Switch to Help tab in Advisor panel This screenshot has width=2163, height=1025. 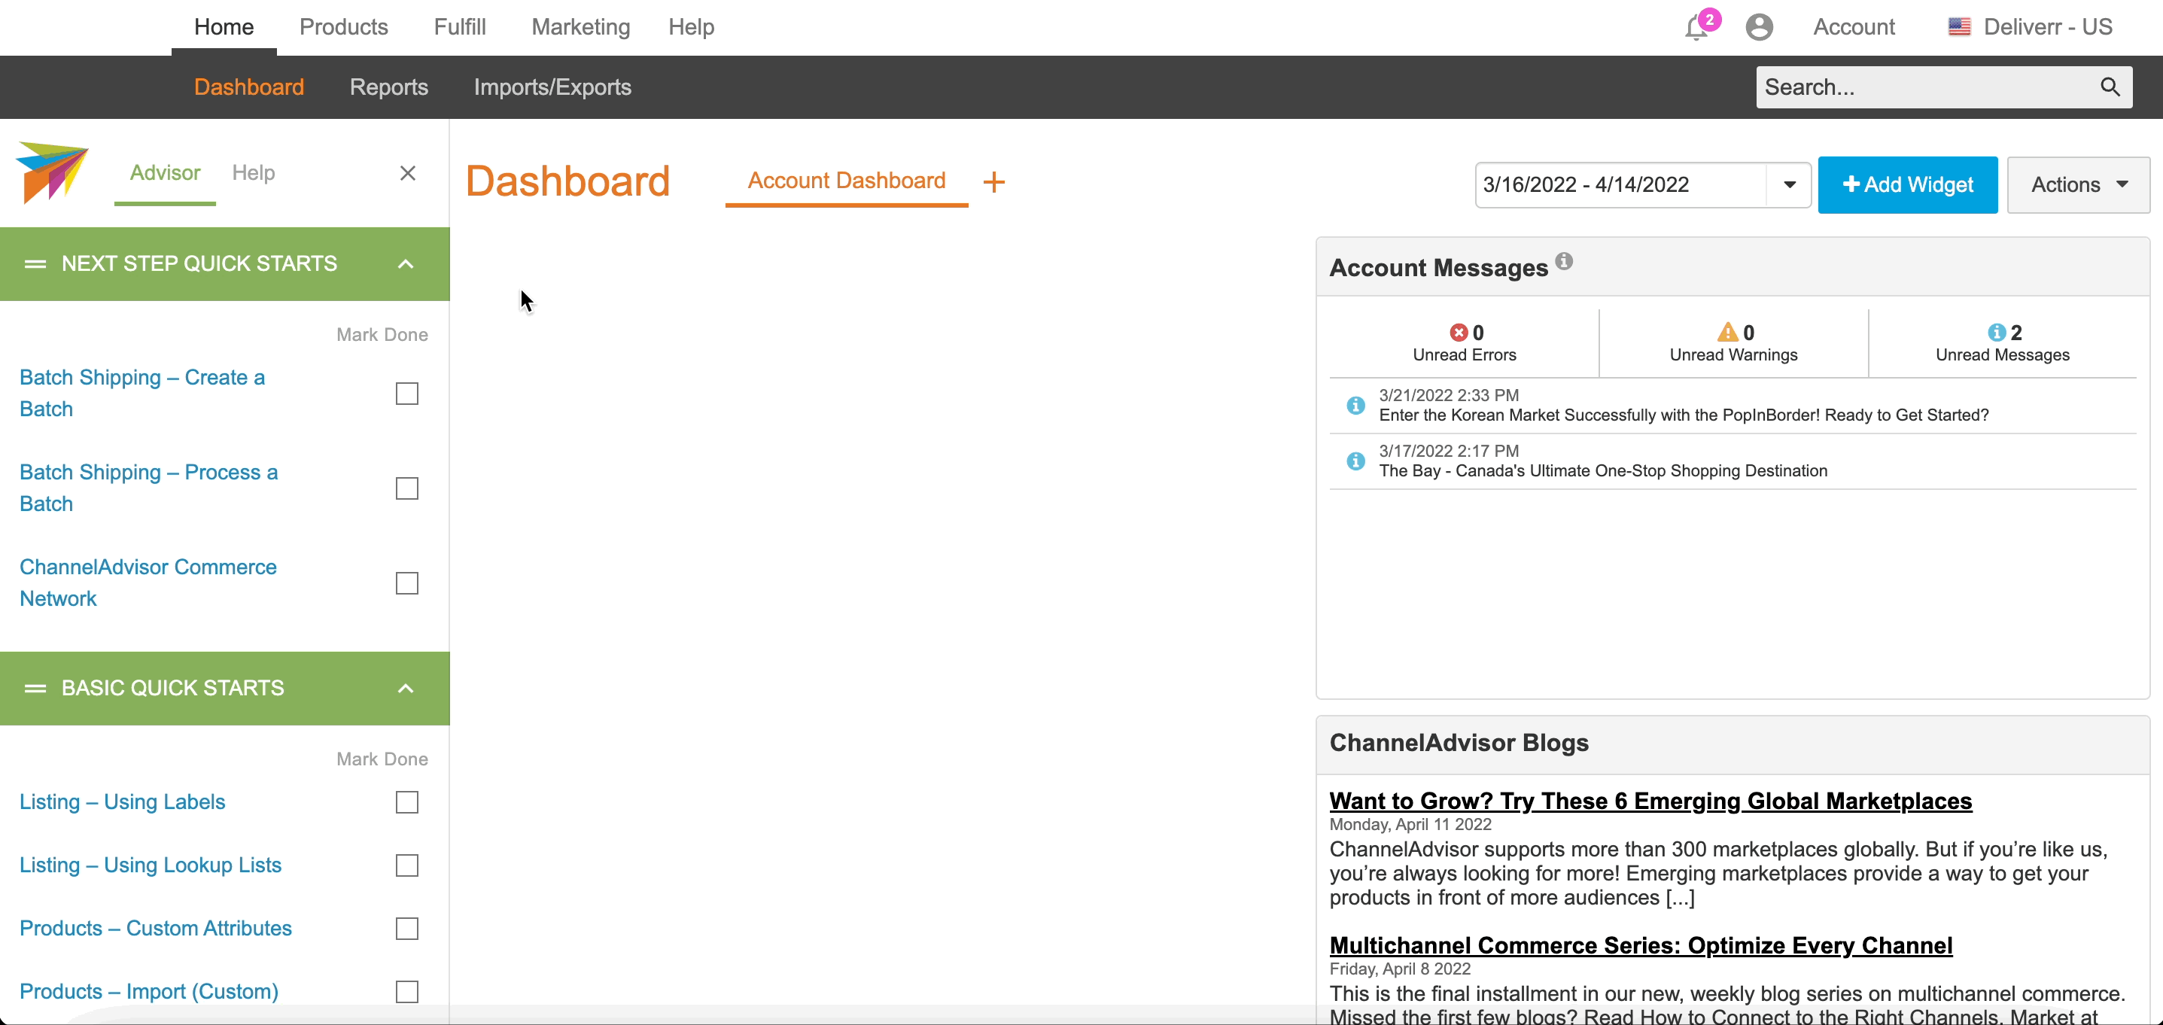click(254, 173)
